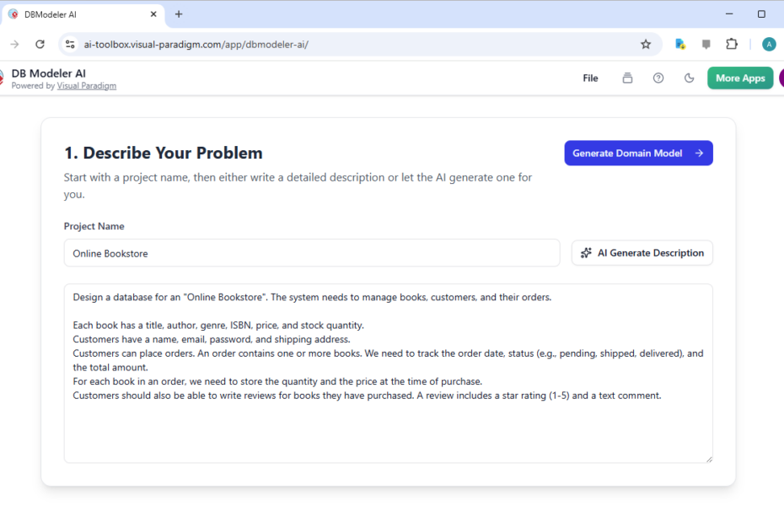Open site information icon in address bar
The height and width of the screenshot is (523, 784).
(70, 43)
